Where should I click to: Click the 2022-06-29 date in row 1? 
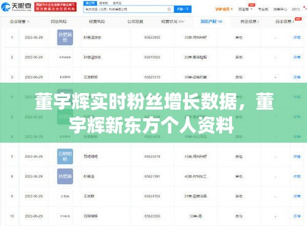[x=34, y=37]
